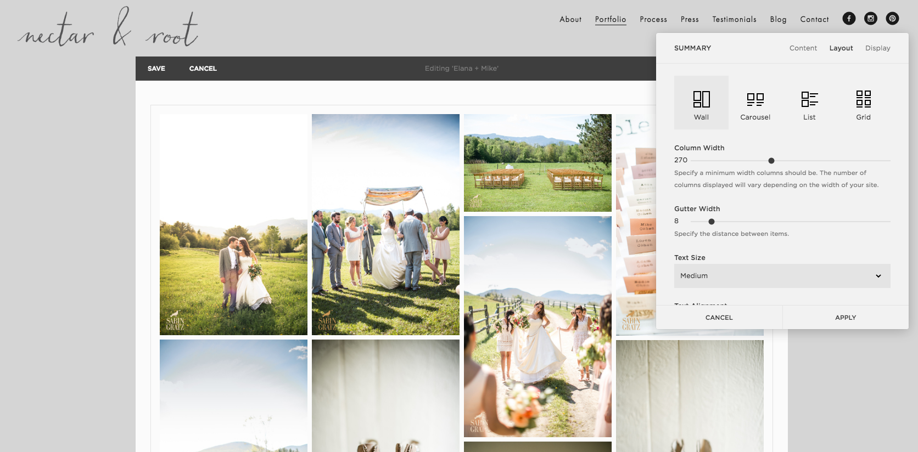
Task: Click the Column Width slider handle
Action: tap(771, 161)
